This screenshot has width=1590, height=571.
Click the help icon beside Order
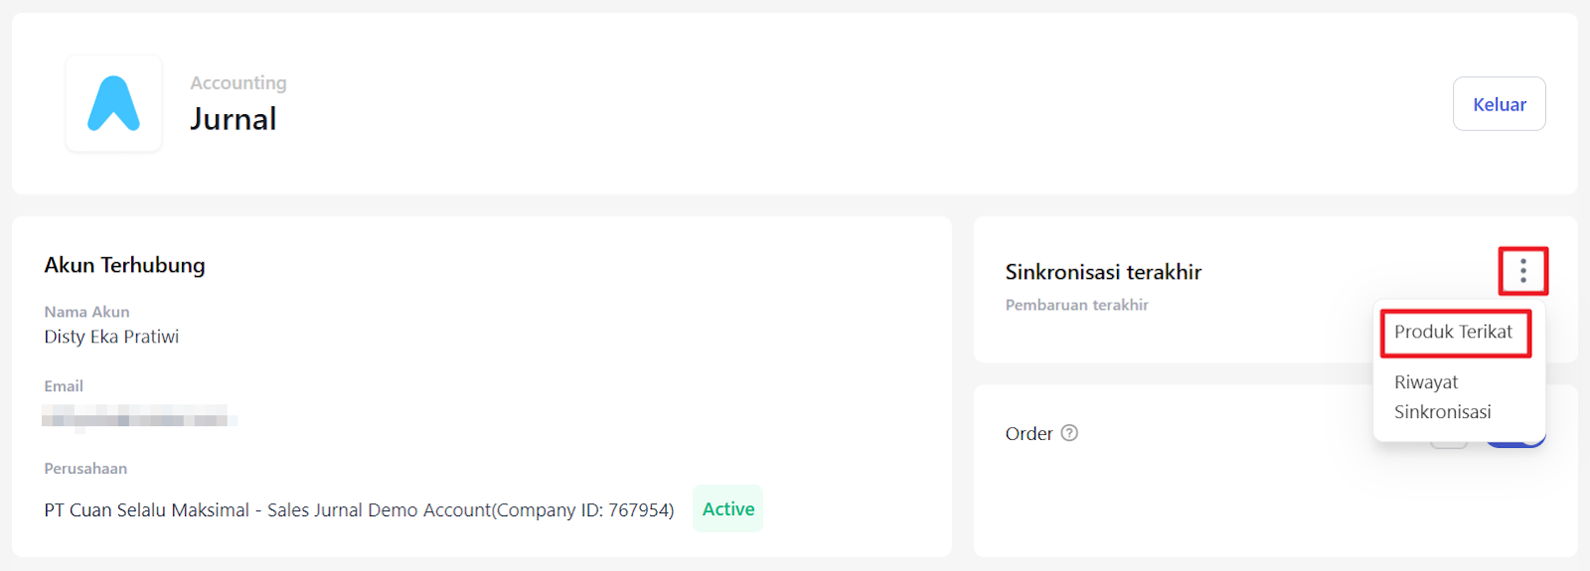coord(1069,433)
